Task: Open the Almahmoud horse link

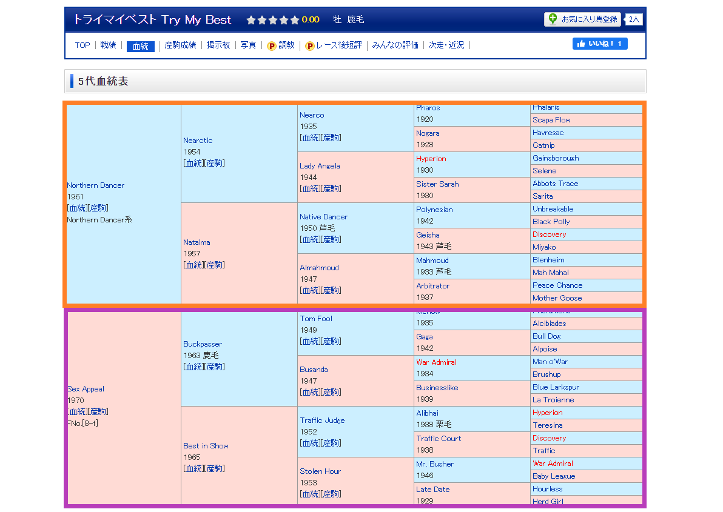Action: pos(319,267)
